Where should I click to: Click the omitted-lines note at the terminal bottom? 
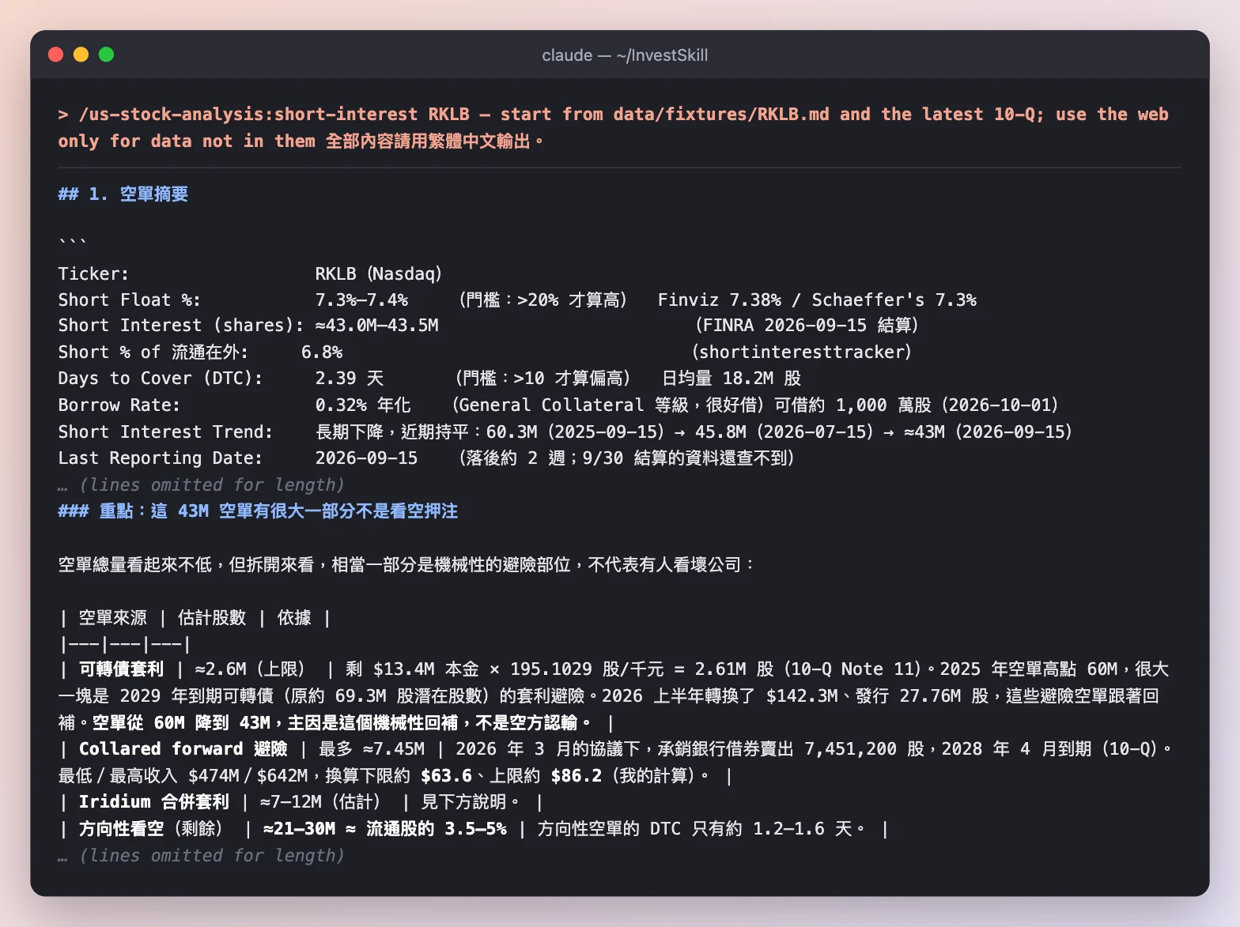(x=201, y=856)
